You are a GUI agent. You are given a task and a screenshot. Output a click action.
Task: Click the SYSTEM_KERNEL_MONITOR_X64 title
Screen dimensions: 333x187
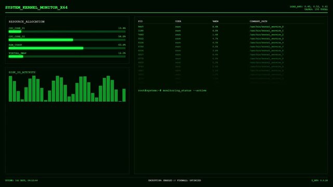[36, 7]
